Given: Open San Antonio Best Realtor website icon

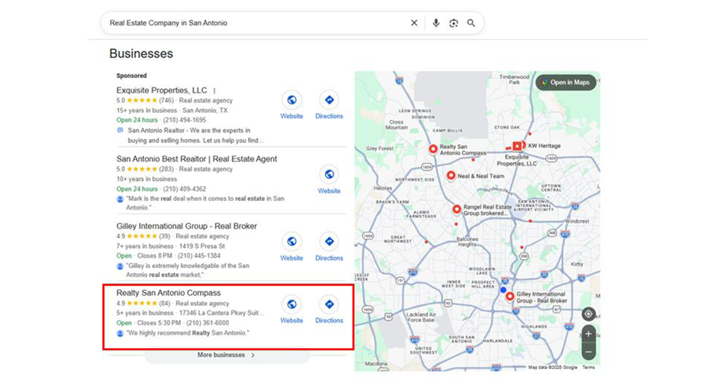Looking at the screenshot, I should pos(329,174).
